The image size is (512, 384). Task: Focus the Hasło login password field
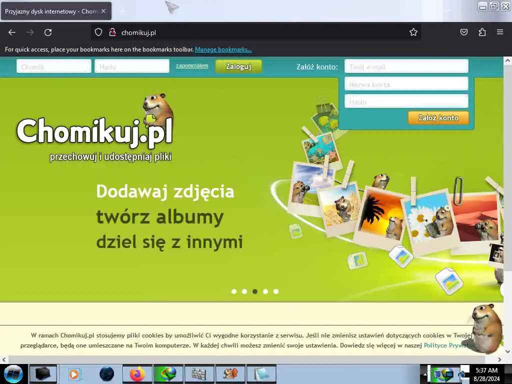click(132, 66)
